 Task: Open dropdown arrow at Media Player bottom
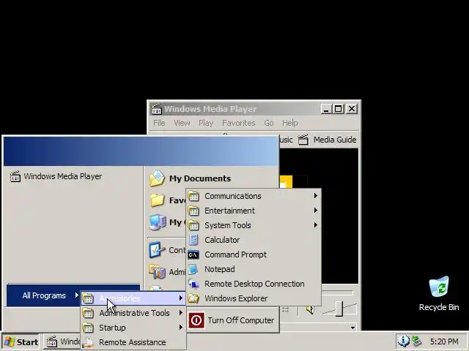353,328
